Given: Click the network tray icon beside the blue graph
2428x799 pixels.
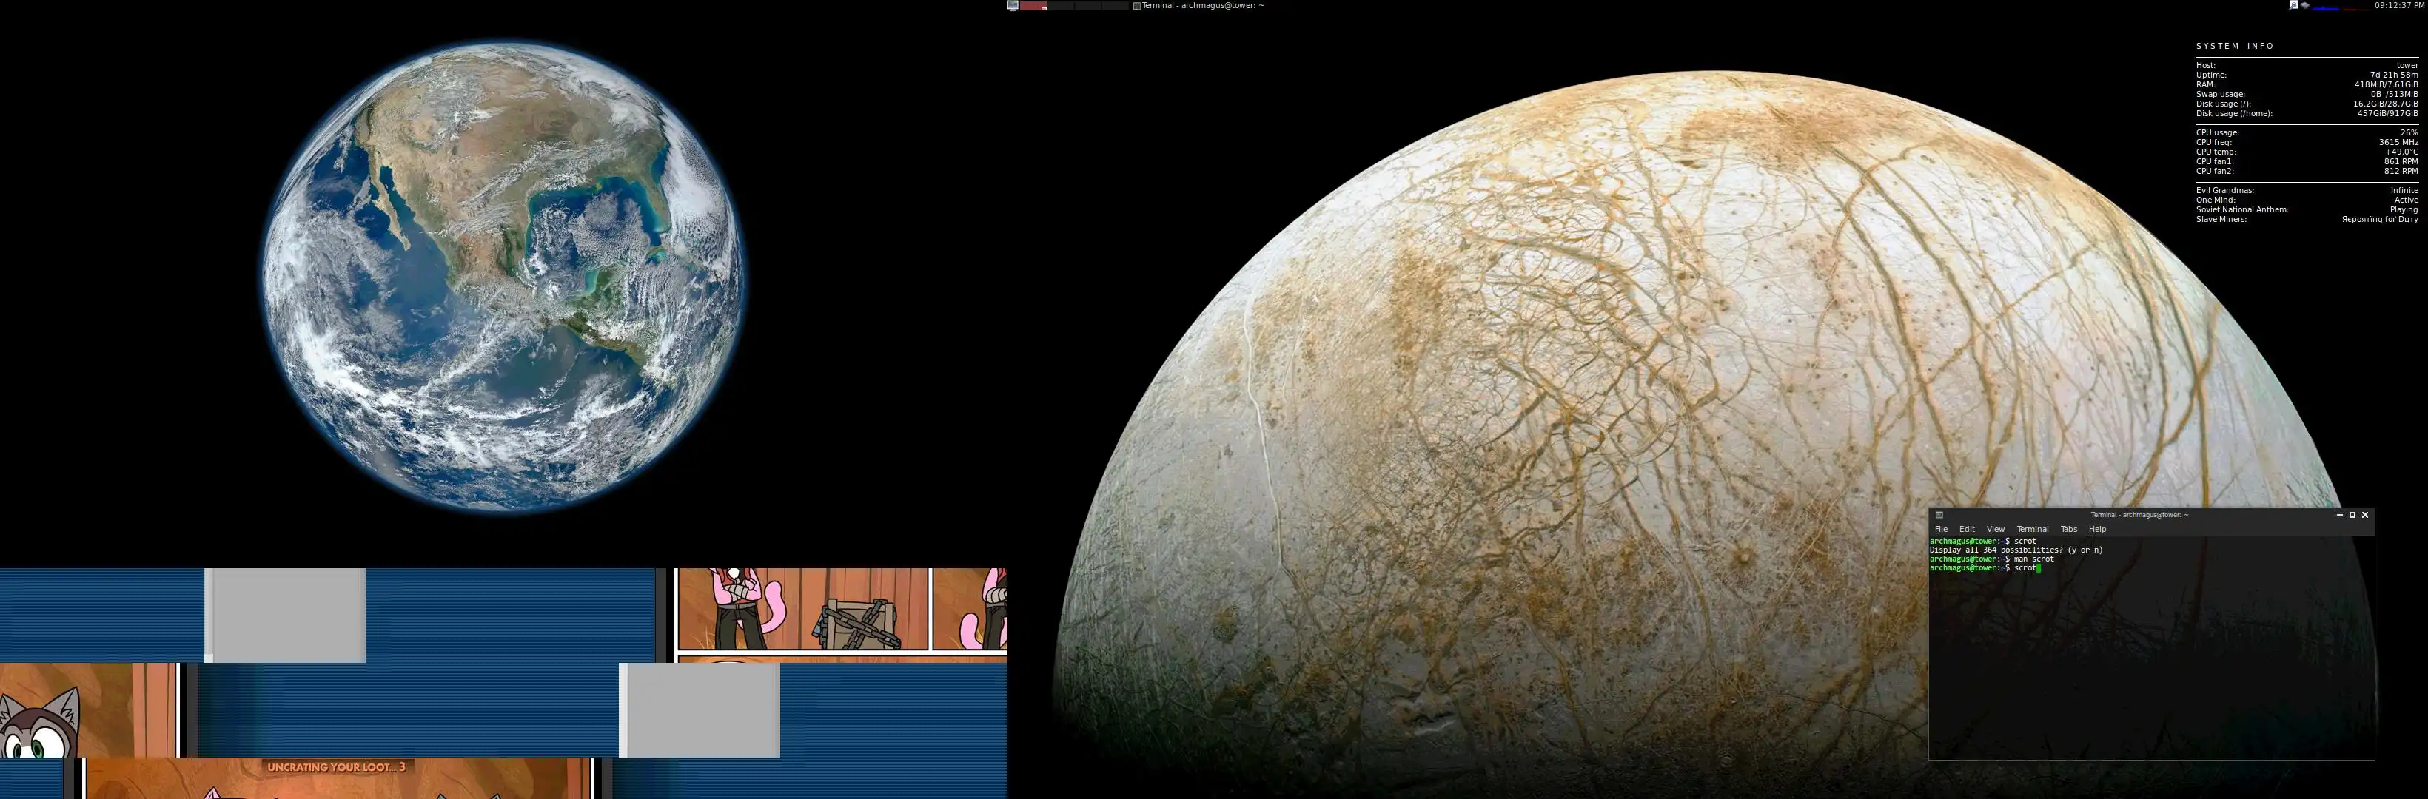Looking at the screenshot, I should (x=2304, y=6).
